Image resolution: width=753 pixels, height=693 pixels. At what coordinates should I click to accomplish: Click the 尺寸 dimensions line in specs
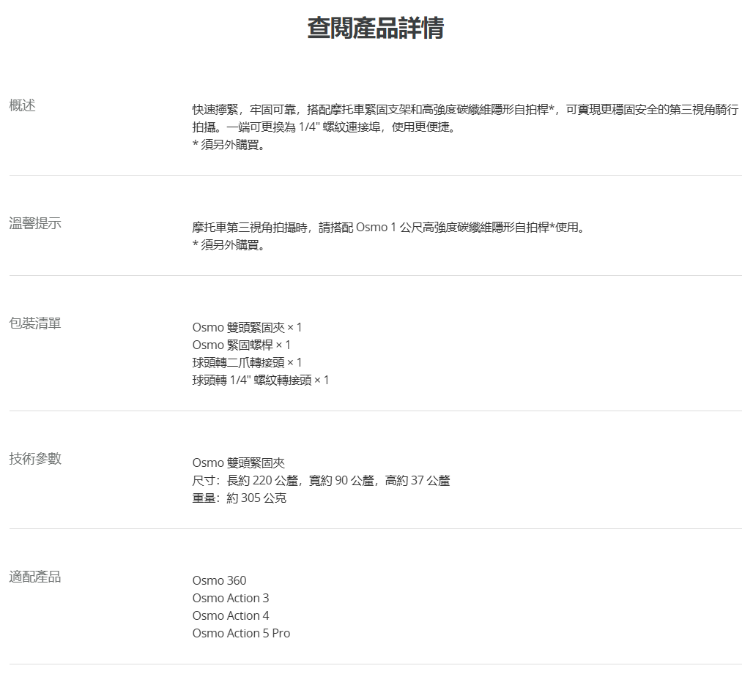321,481
